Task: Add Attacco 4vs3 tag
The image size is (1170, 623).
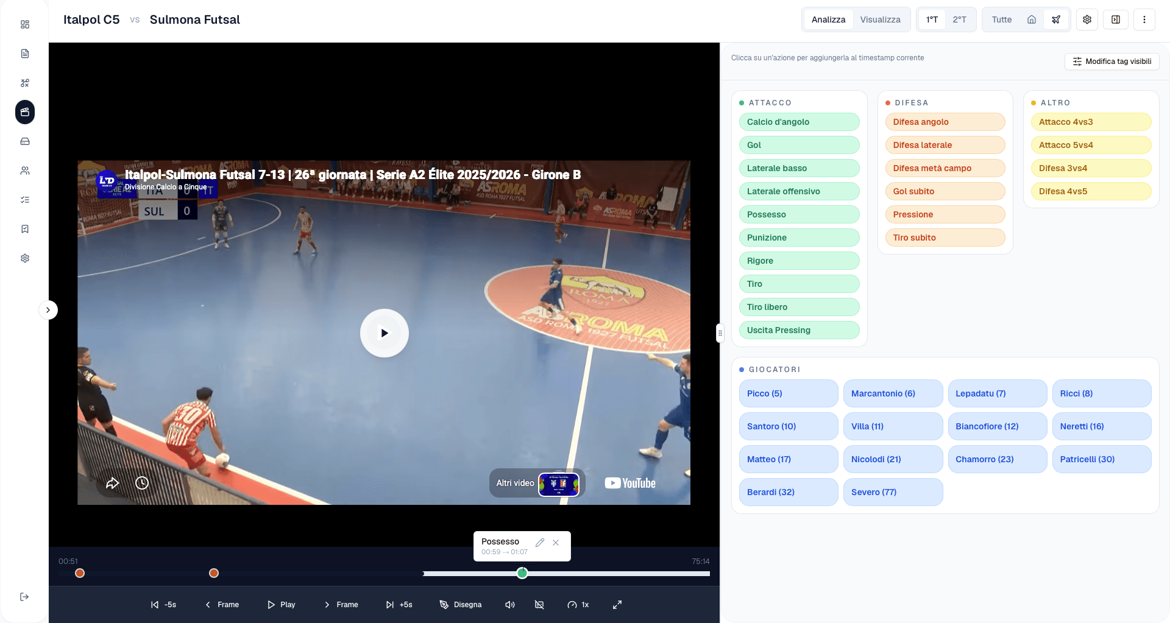Action: coord(1091,122)
